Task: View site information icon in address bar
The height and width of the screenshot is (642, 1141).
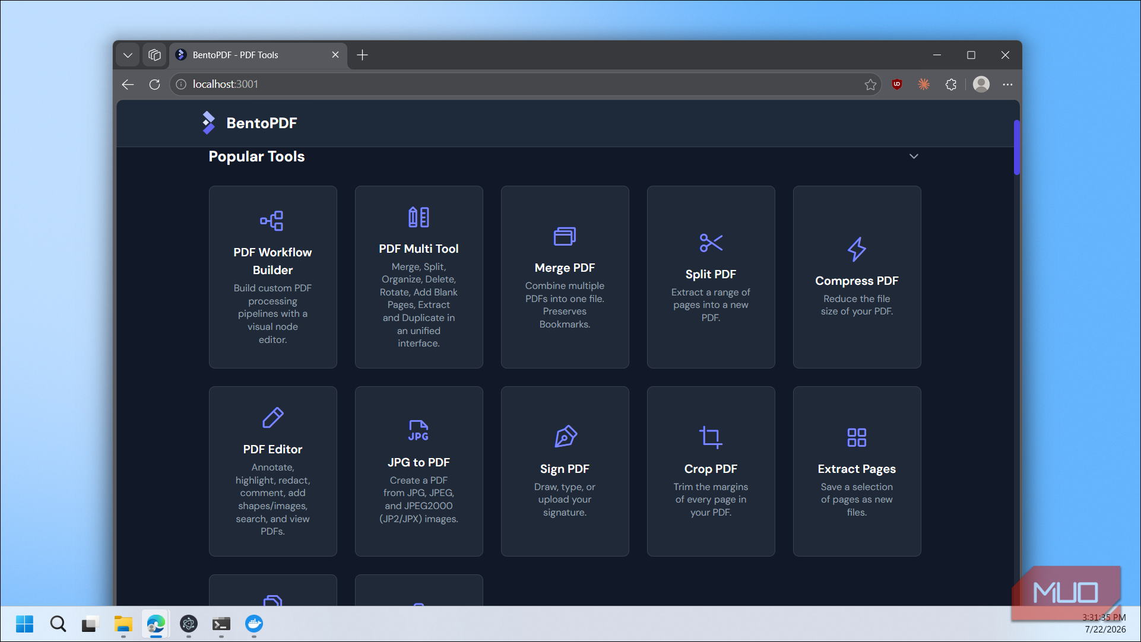Action: tap(181, 84)
